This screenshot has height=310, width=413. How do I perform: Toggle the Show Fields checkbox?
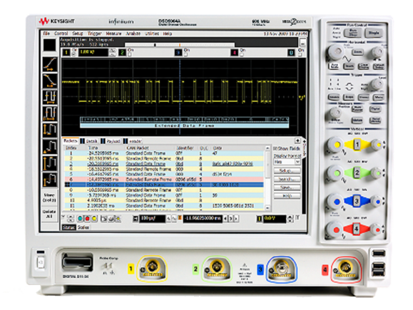pos(275,148)
